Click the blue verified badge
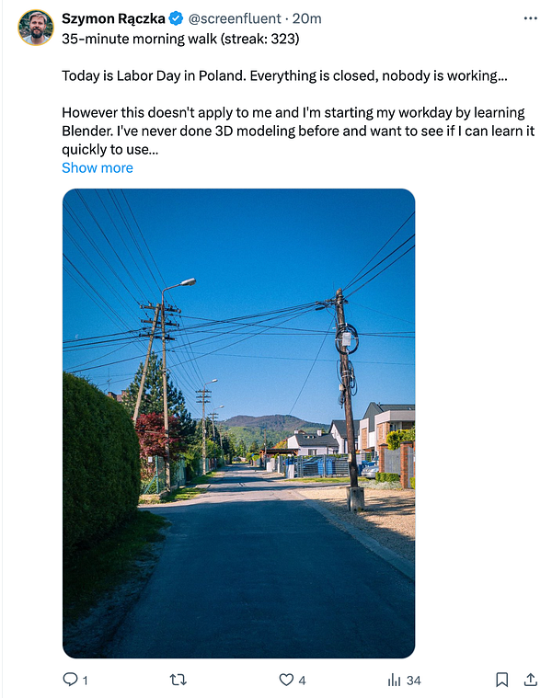 pyautogui.click(x=177, y=18)
